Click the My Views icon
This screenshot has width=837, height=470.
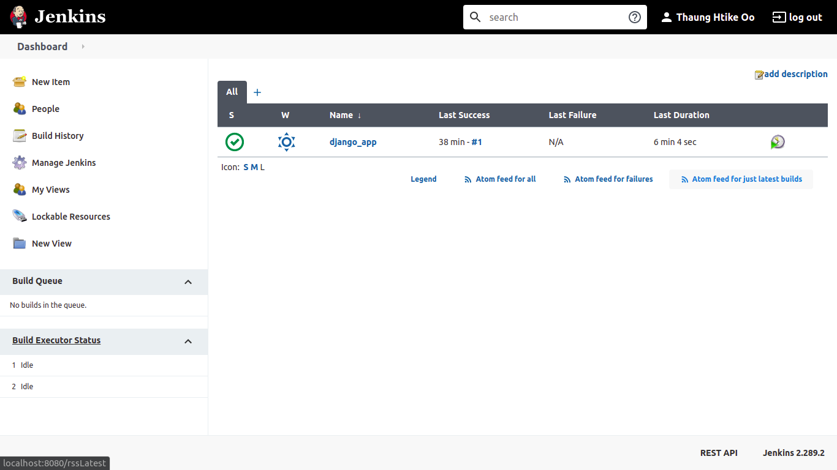(20, 190)
